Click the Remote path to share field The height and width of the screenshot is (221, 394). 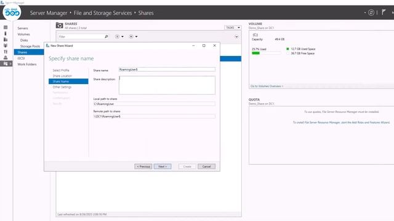(155, 116)
